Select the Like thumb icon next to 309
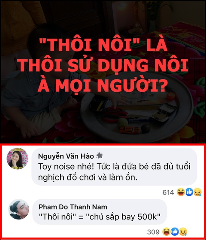Image resolution: width=206 pixels, height=240 pixels. [175, 231]
